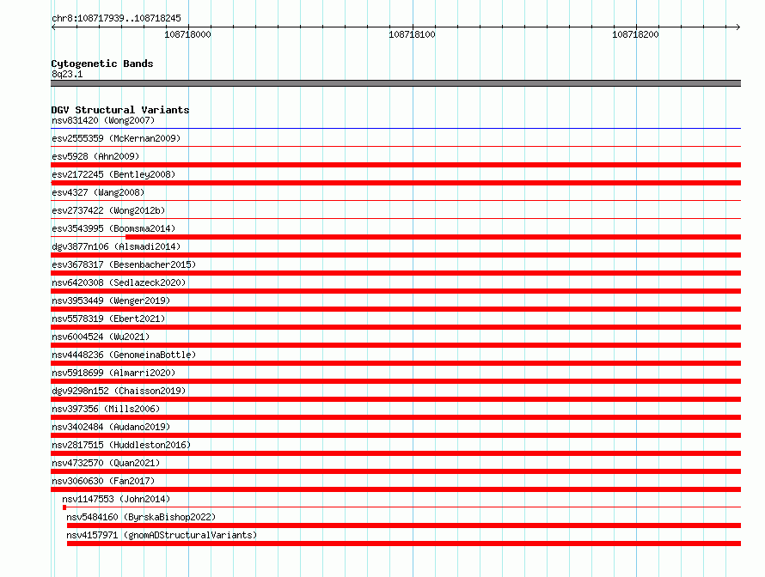The width and height of the screenshot is (765, 577).
Task: Select the esv2555359 (McKernan2009) label
Action: (x=116, y=138)
